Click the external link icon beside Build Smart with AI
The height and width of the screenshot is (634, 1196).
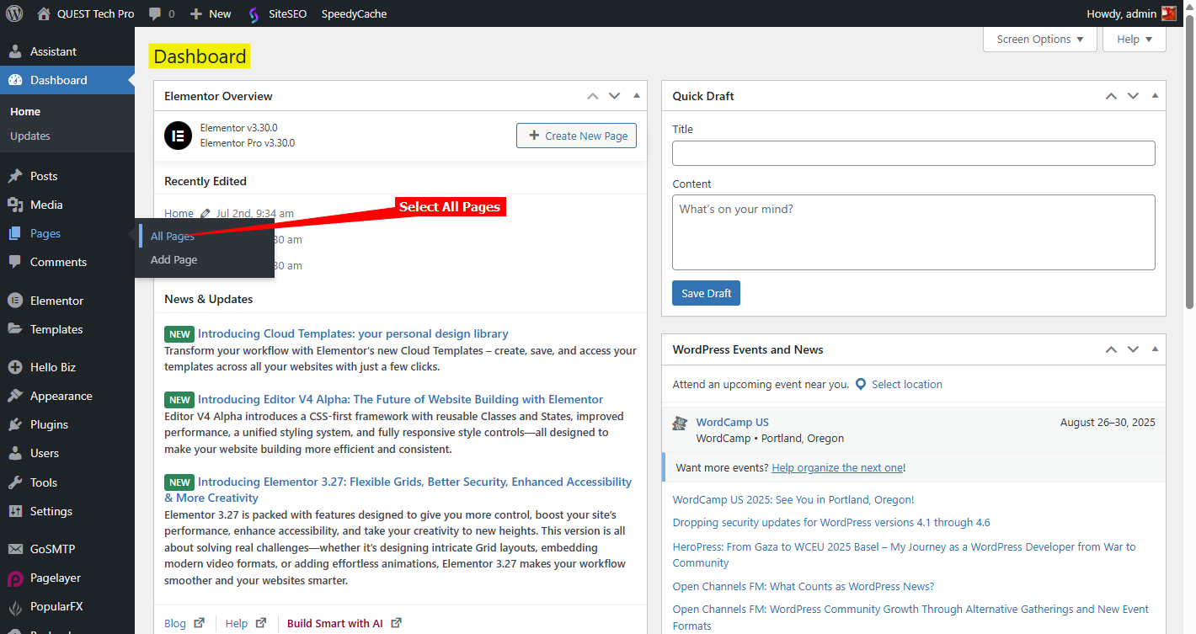tap(396, 623)
